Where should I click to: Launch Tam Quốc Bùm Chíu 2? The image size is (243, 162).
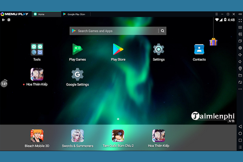click(118, 136)
